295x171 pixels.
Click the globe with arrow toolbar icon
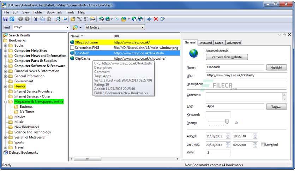tap(134, 19)
